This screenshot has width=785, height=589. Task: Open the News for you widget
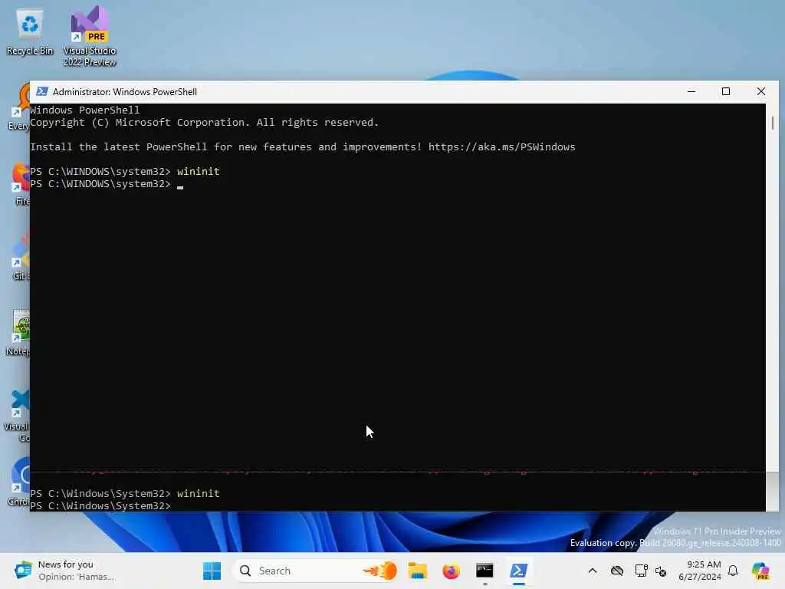point(64,571)
